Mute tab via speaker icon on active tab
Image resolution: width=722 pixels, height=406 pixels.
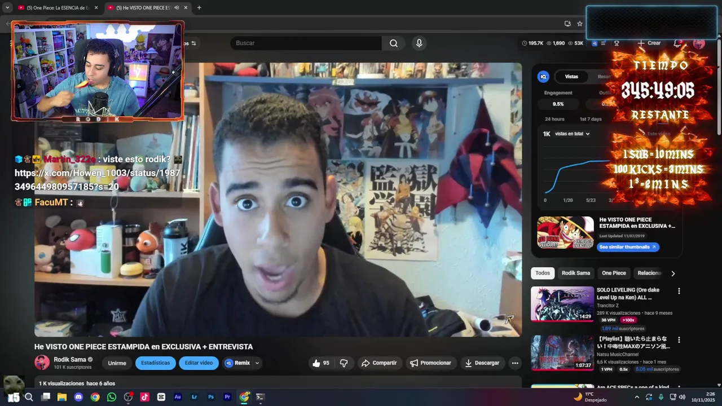[x=177, y=8]
